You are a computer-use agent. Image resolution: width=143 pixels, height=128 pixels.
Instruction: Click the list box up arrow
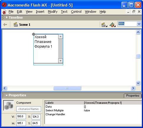click(x=61, y=36)
